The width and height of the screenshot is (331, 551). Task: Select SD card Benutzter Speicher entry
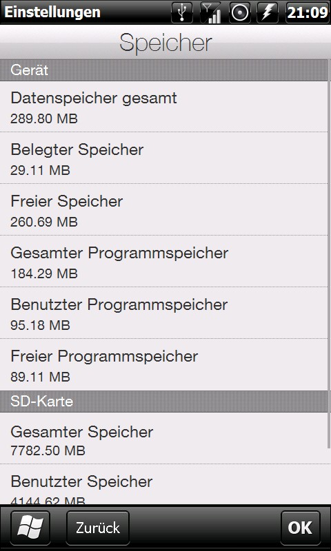[x=163, y=485]
